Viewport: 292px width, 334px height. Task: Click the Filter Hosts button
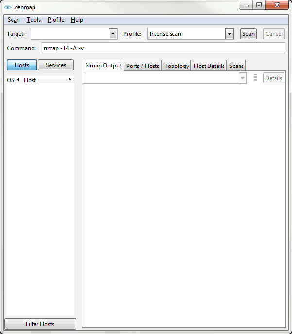(x=40, y=324)
